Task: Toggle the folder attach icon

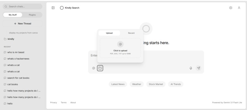Action: (x=100, y=68)
